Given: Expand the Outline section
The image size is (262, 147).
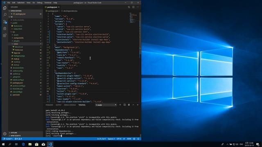Looking at the screenshot, I should coord(14,133).
